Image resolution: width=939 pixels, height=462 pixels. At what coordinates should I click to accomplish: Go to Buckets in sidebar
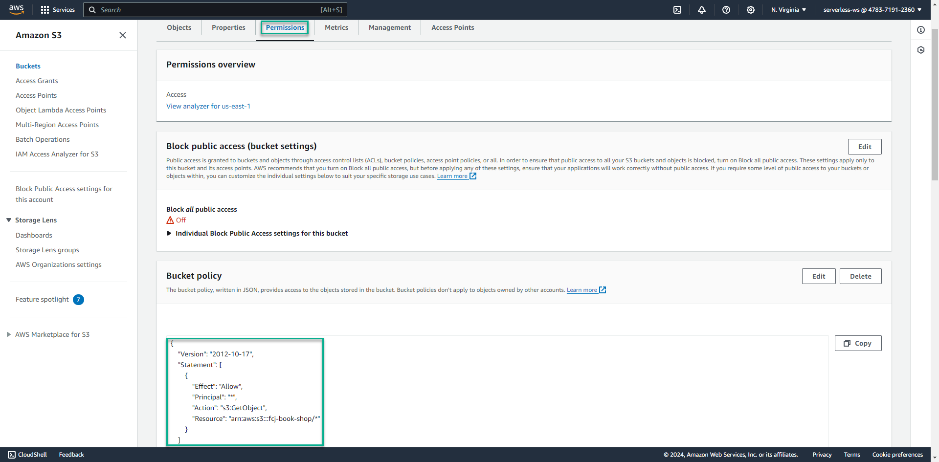pos(28,66)
